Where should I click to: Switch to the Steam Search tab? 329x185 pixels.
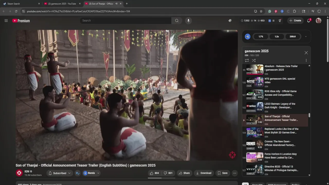(x=22, y=4)
